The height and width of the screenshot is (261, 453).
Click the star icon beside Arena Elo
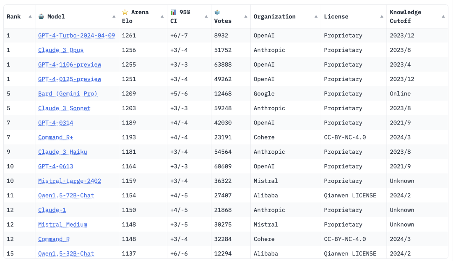tap(125, 12)
